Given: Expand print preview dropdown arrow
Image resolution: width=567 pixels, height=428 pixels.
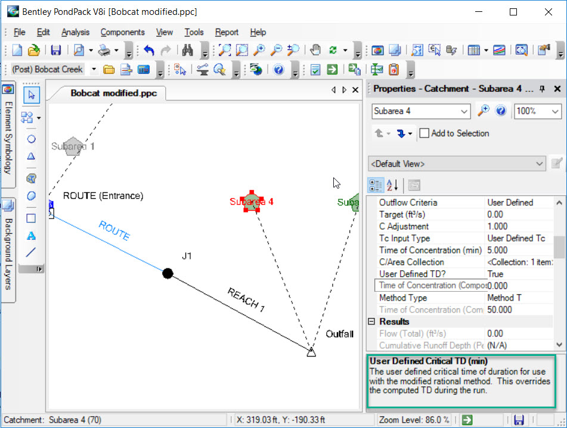Looking at the screenshot, I should (91, 50).
